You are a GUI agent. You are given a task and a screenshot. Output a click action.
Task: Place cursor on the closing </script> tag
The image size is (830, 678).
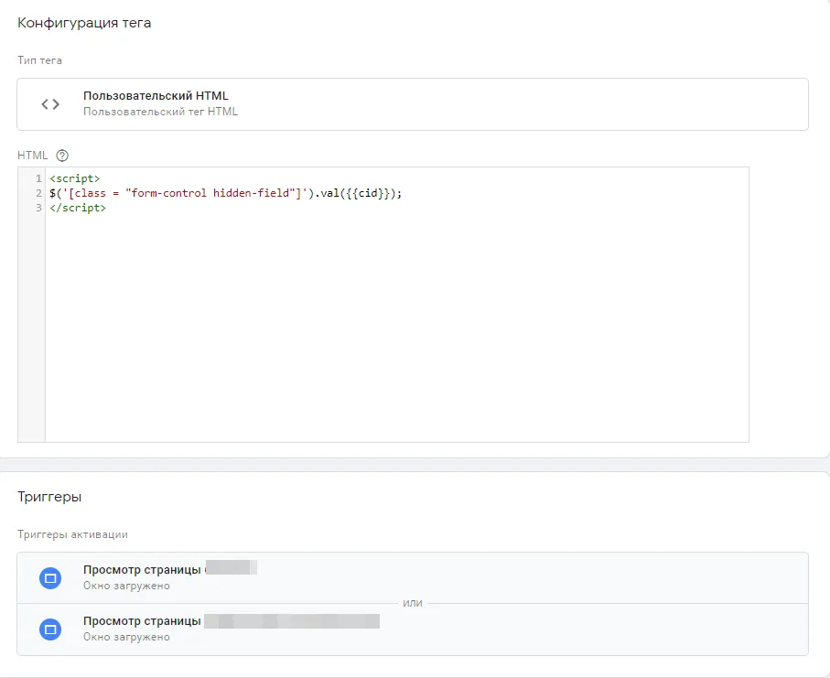point(78,208)
